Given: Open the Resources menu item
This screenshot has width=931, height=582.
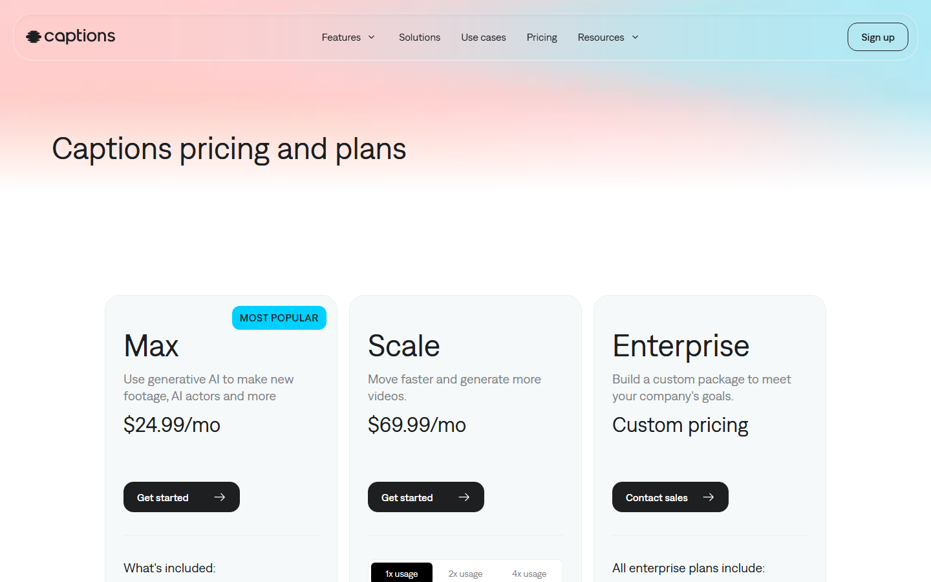Looking at the screenshot, I should [x=601, y=38].
